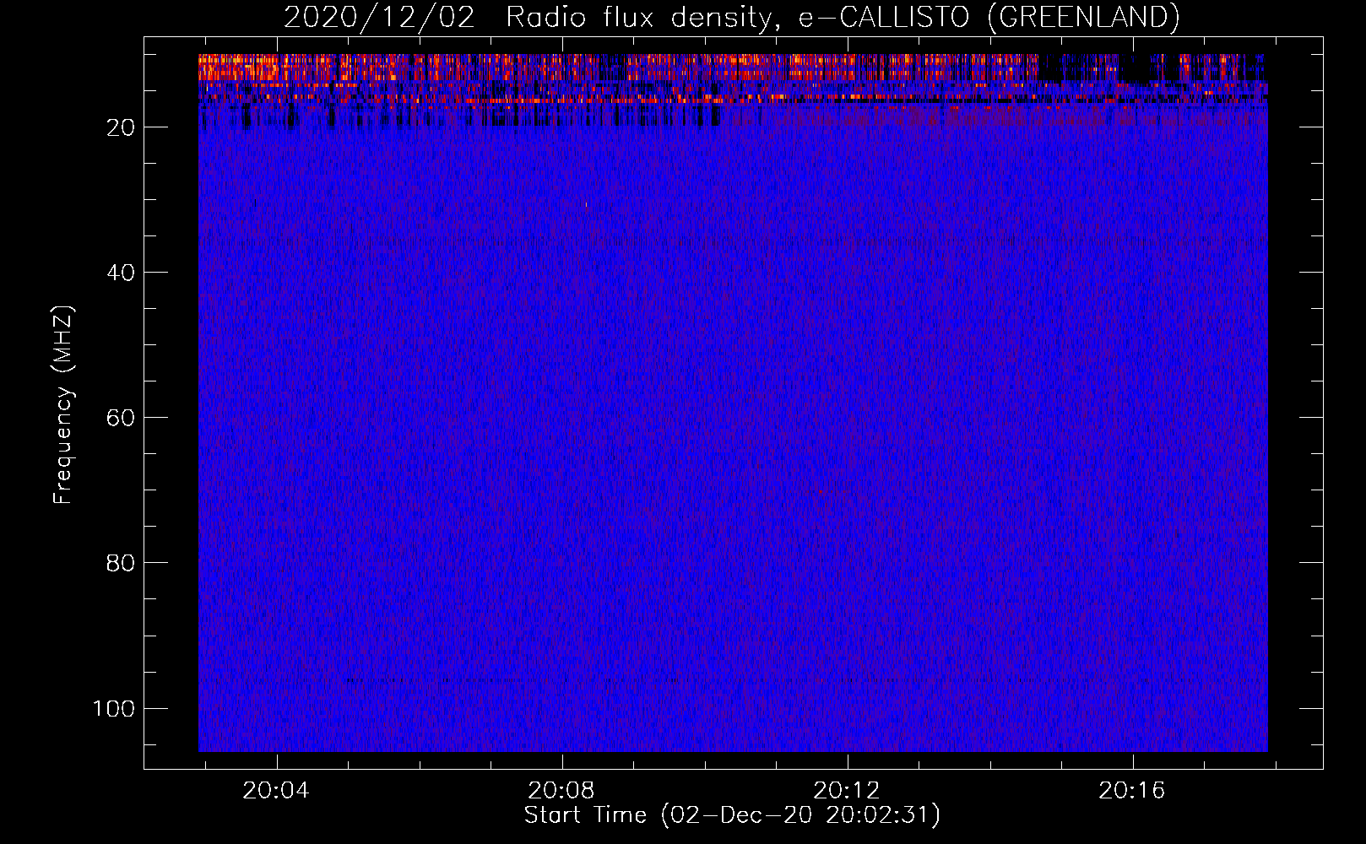Click the 100 MHz frequency tick label
The height and width of the screenshot is (844, 1366).
click(114, 708)
